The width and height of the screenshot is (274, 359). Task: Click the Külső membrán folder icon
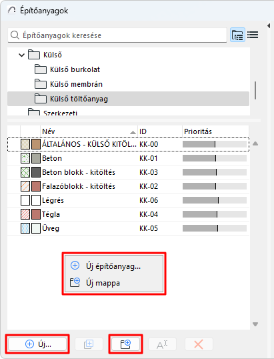pos(41,84)
